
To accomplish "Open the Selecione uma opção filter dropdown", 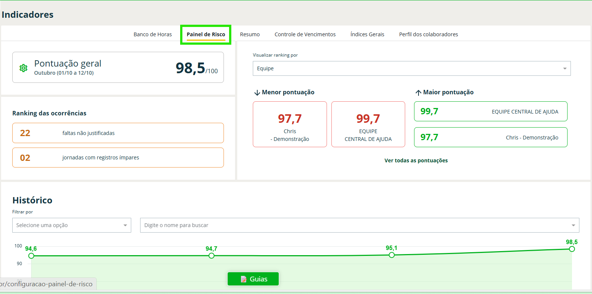I will 72,225.
